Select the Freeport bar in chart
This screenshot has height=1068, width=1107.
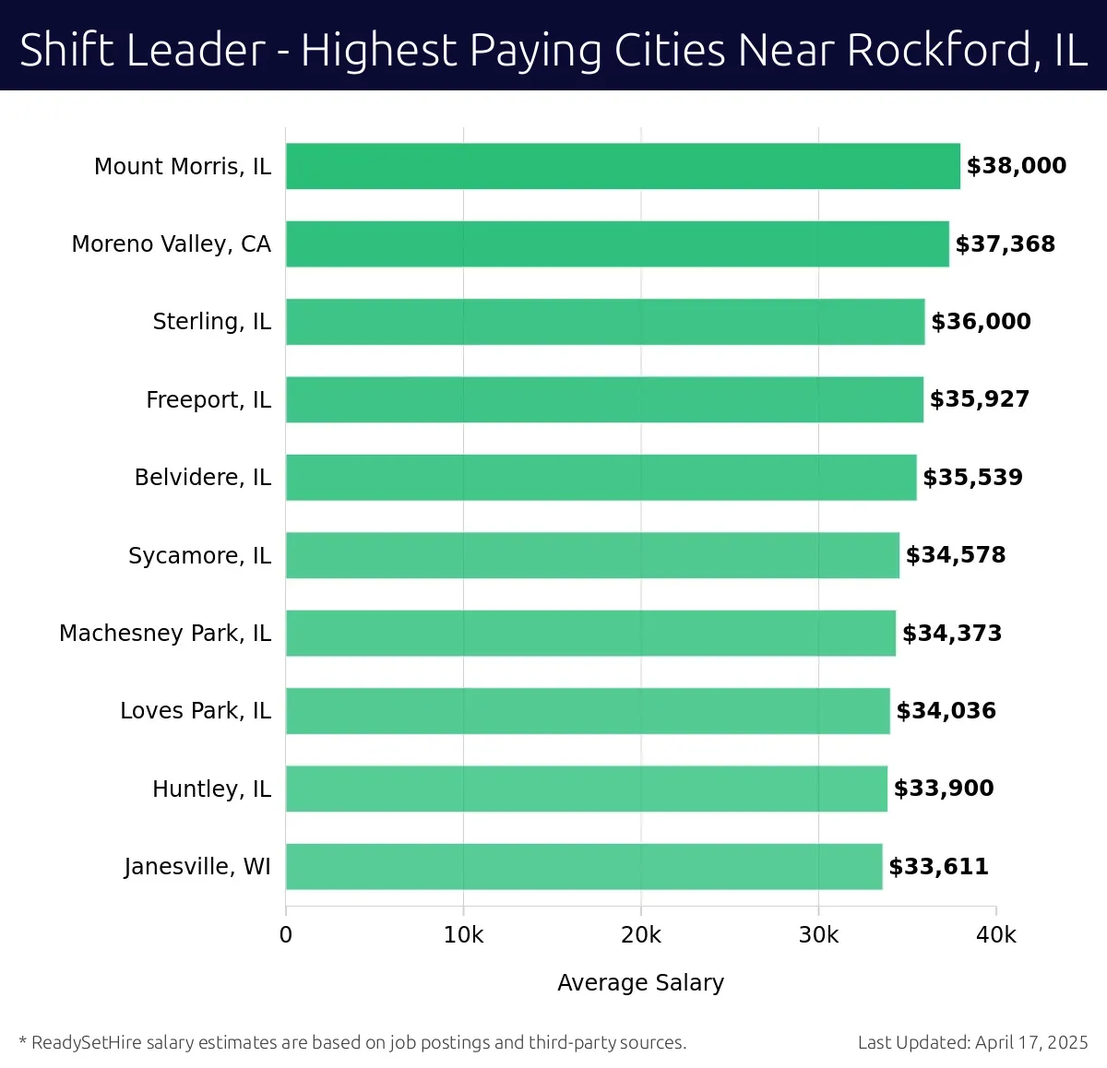604,399
